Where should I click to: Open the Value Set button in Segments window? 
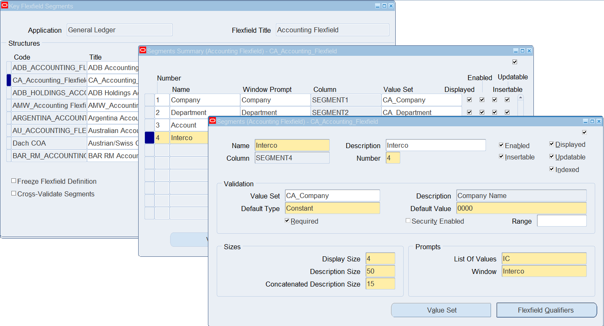(441, 310)
